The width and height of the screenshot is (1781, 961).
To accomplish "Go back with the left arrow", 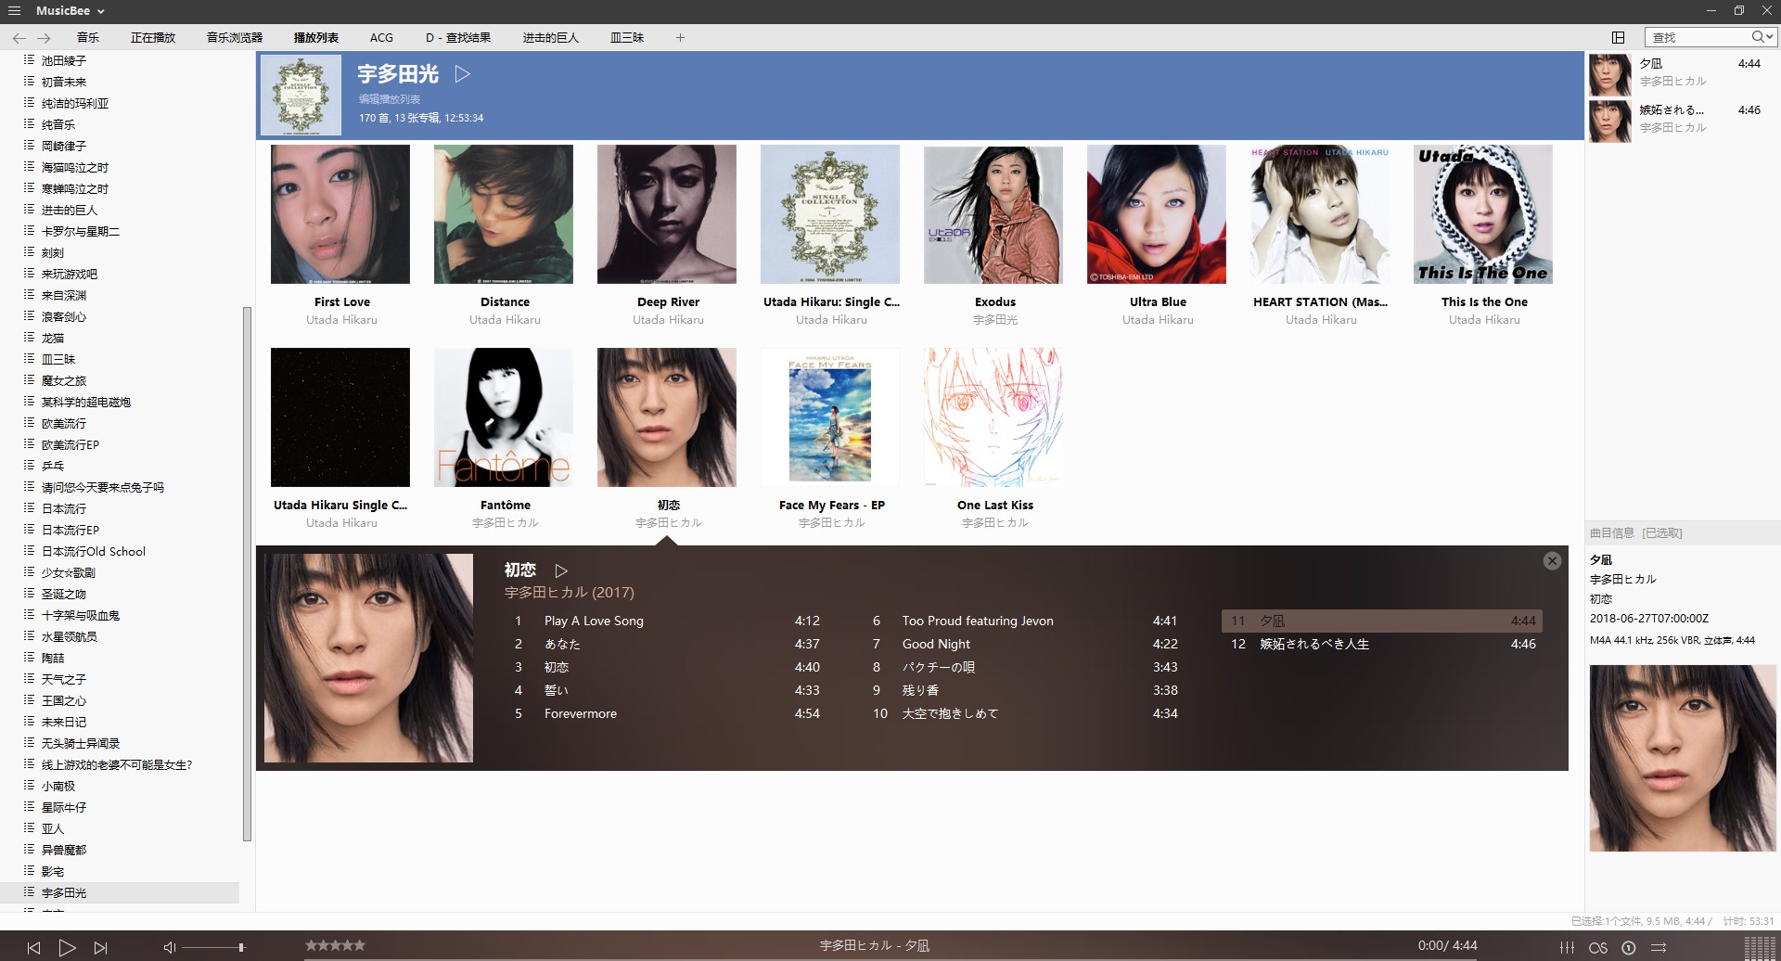I will pyautogui.click(x=19, y=38).
